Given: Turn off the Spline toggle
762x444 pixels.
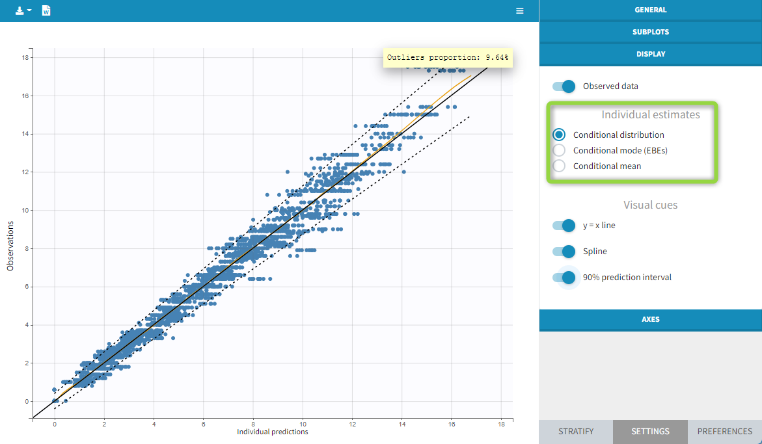Looking at the screenshot, I should (564, 252).
